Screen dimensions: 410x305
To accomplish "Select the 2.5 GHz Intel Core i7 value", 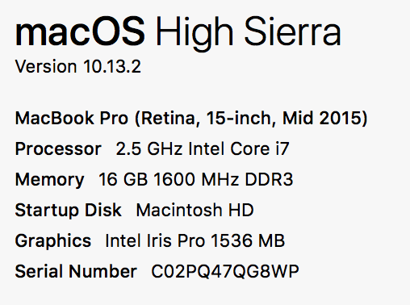I will click(203, 148).
